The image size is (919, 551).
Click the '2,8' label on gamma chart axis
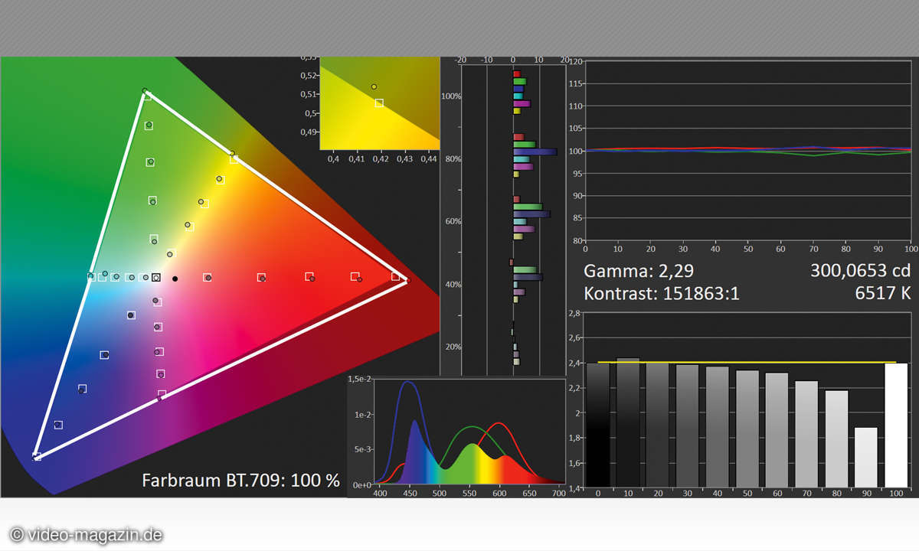tap(574, 314)
